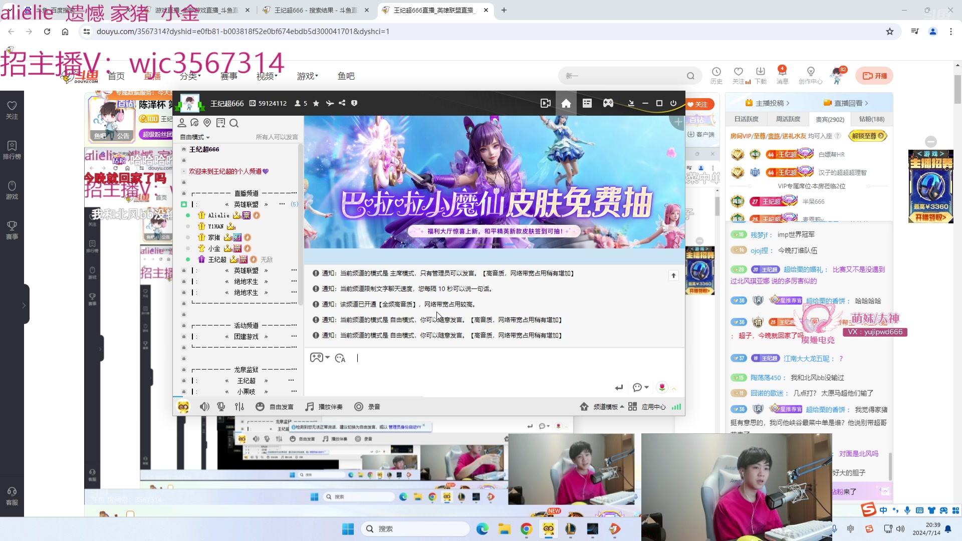
Task: Click the send enter arrow icon
Action: coord(619,387)
